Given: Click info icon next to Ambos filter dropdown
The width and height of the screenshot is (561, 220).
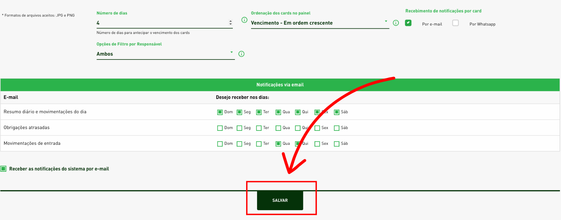Looking at the screenshot, I should pos(241,54).
